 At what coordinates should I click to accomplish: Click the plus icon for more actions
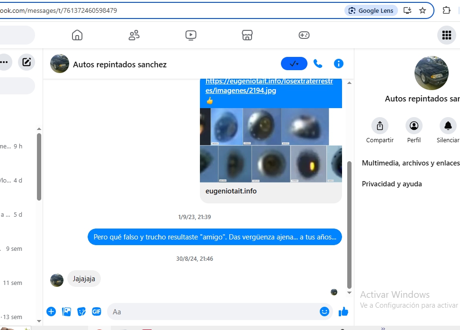point(51,312)
